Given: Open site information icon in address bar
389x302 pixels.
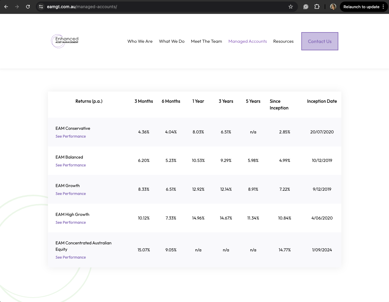Looking at the screenshot, I should coord(41,7).
